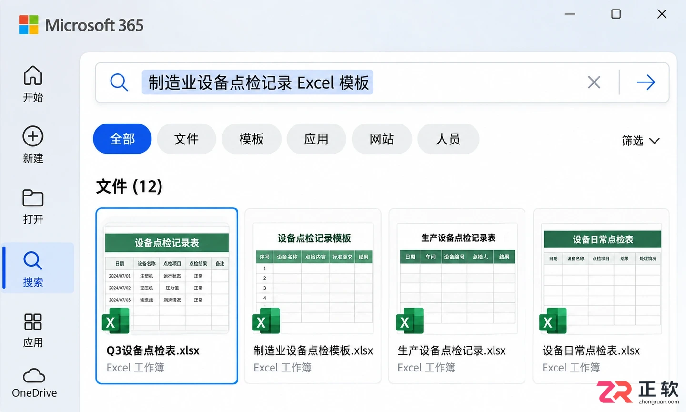Click file name 制造业设备点检模板.xlsx

[313, 350]
